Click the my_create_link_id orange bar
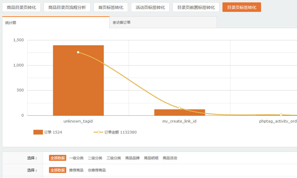This screenshot has width=297, height=178. [x=180, y=112]
